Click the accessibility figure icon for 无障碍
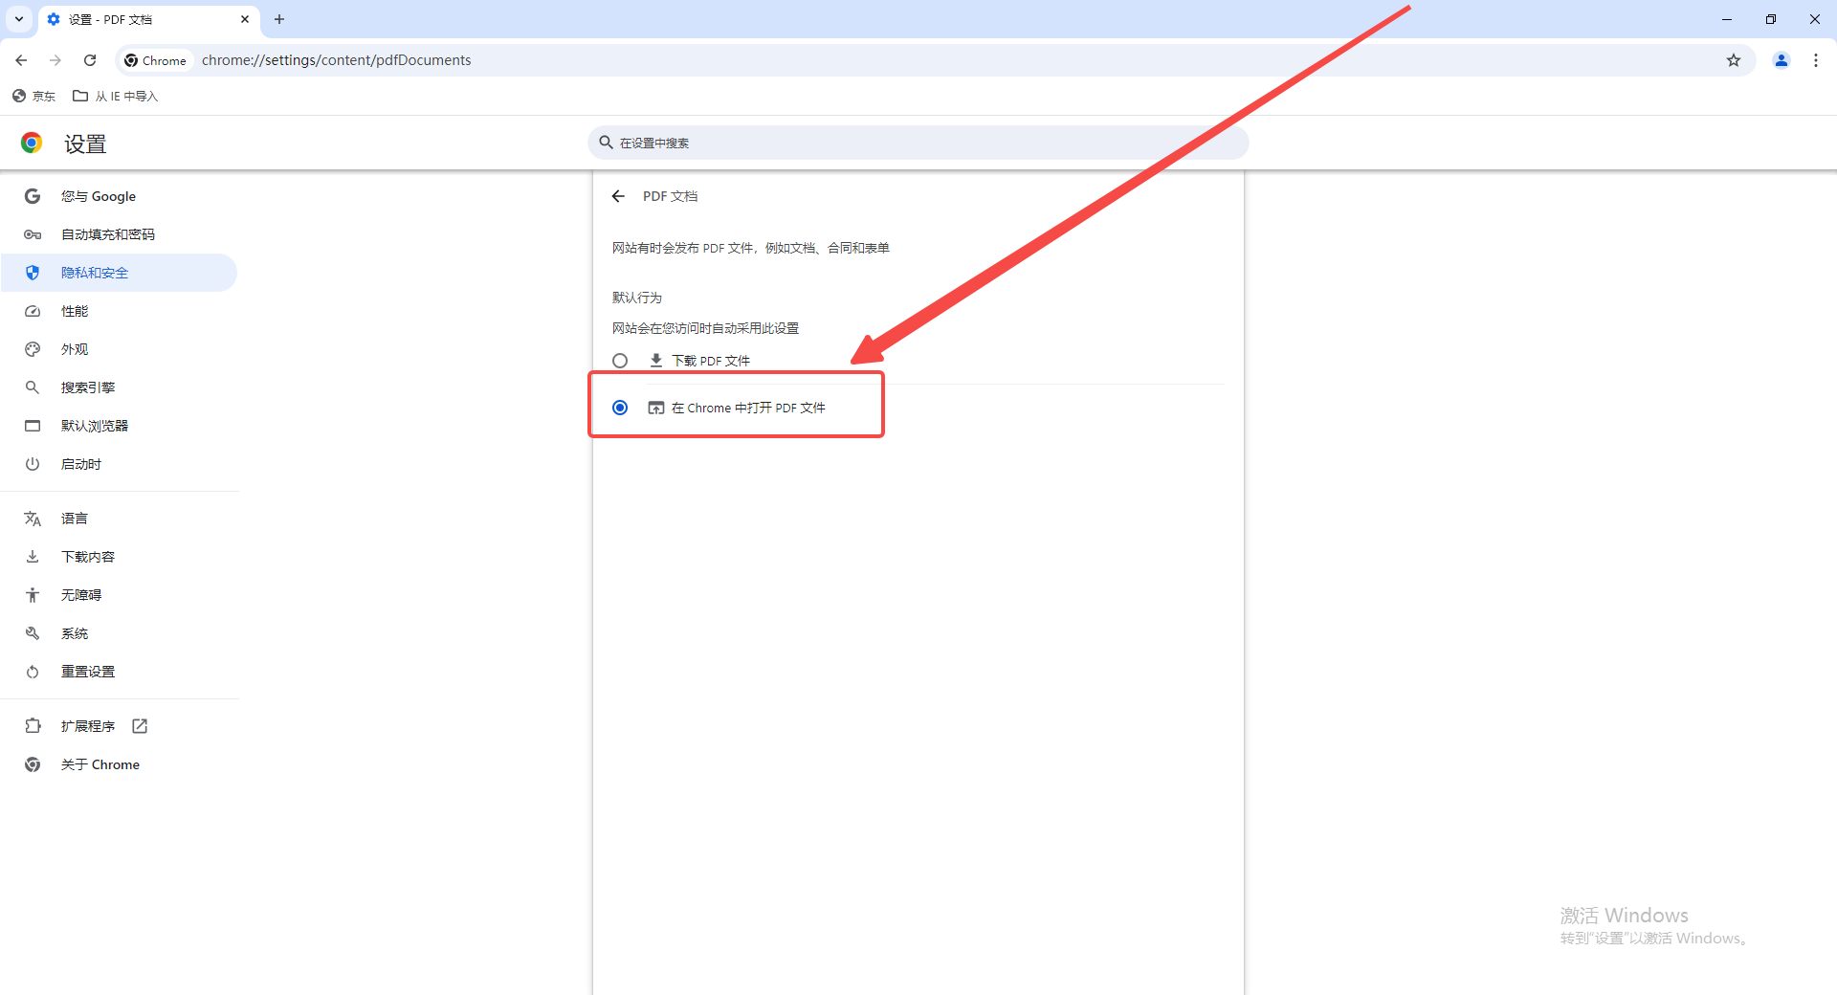This screenshot has height=995, width=1837. pos(33,595)
